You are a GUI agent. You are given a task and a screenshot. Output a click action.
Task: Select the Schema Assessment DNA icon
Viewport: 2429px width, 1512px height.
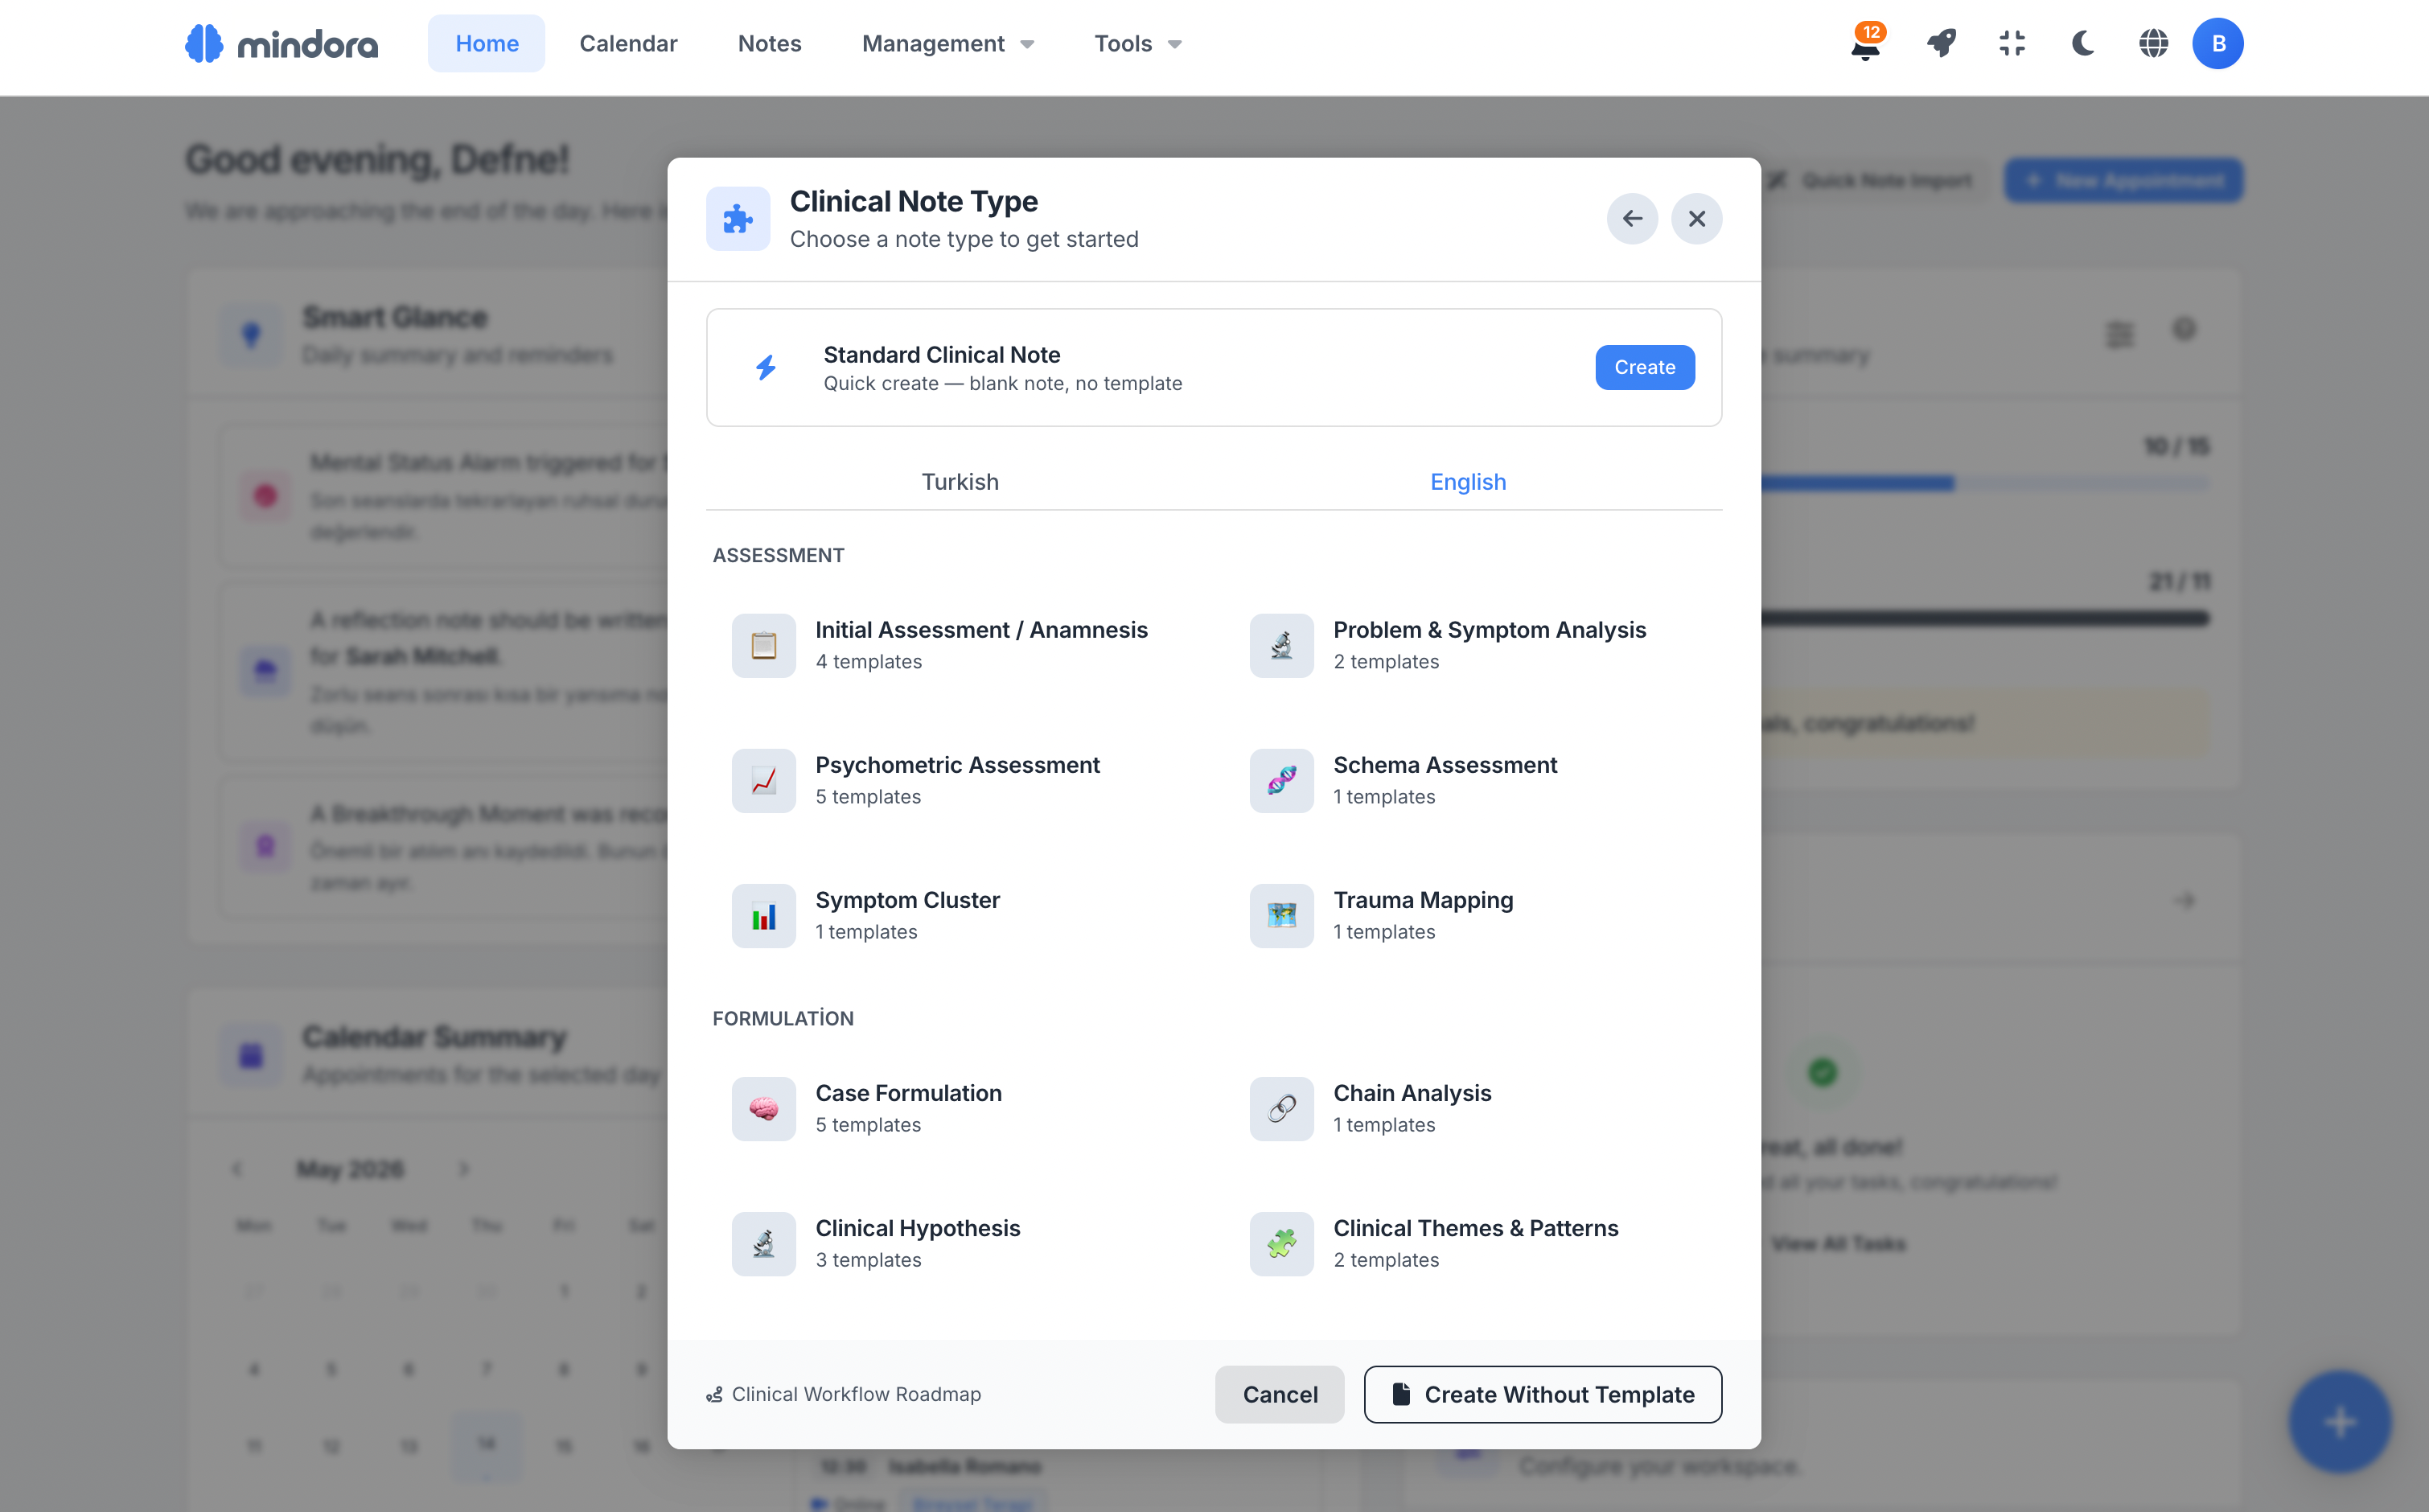point(1281,780)
